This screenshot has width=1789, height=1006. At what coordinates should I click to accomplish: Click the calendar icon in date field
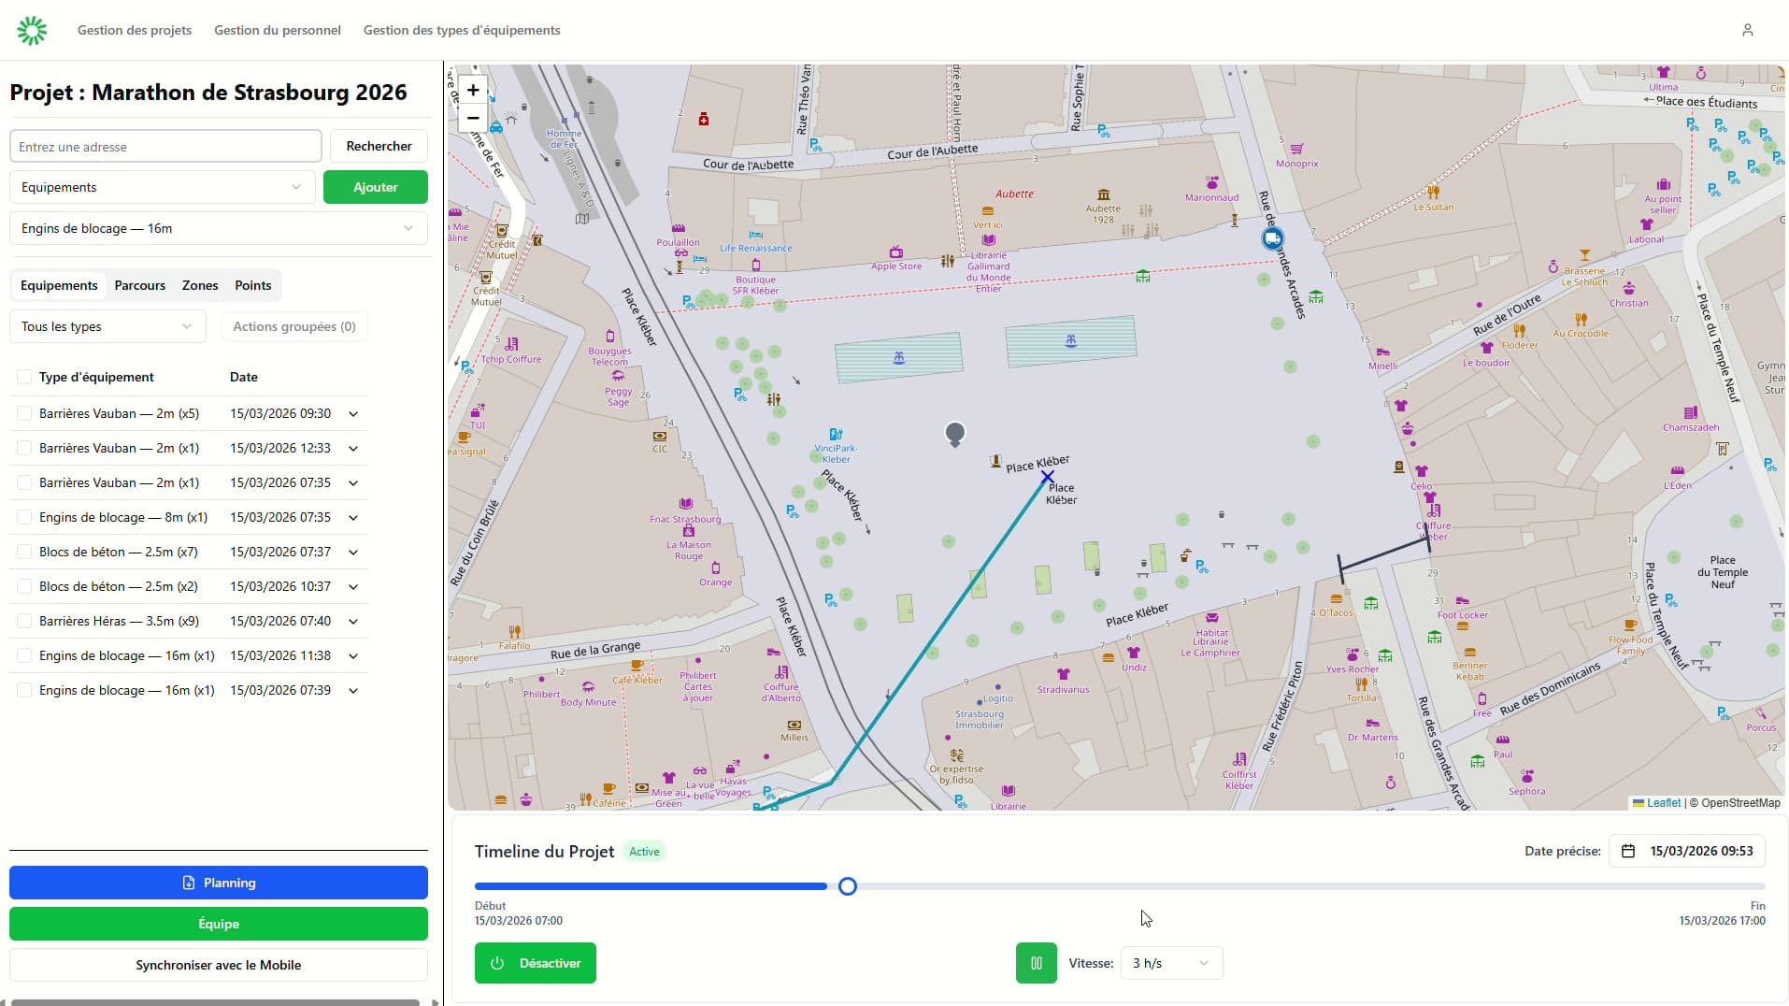[1628, 851]
